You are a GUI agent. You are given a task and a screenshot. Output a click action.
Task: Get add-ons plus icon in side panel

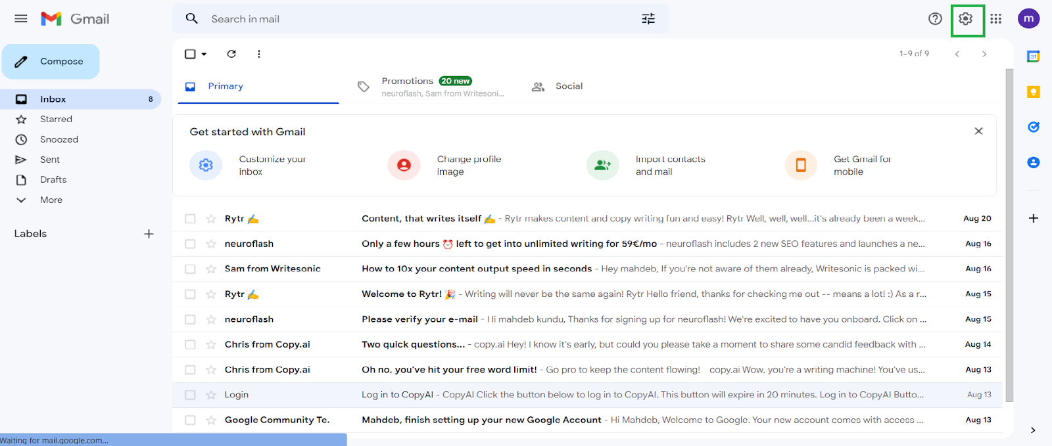coord(1034,218)
